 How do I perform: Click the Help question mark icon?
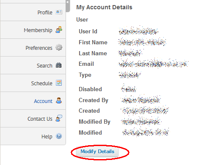coord(59,136)
